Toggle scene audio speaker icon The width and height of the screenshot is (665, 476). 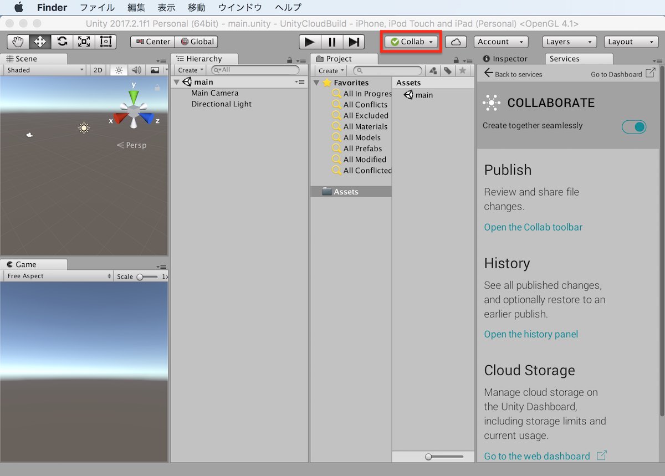[136, 70]
